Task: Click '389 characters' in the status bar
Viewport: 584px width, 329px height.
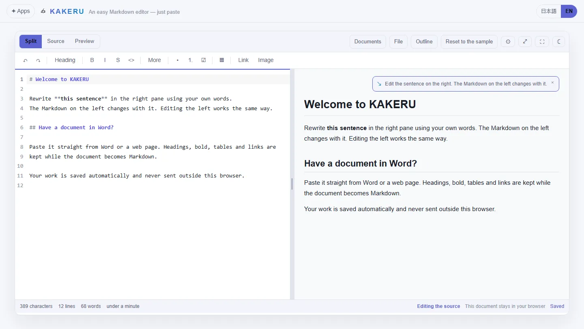Action: [x=36, y=306]
